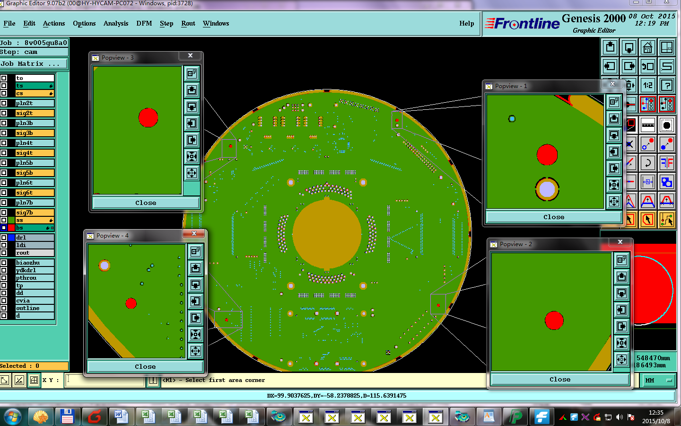
Task: Open the Rout menu
Action: (x=188, y=23)
